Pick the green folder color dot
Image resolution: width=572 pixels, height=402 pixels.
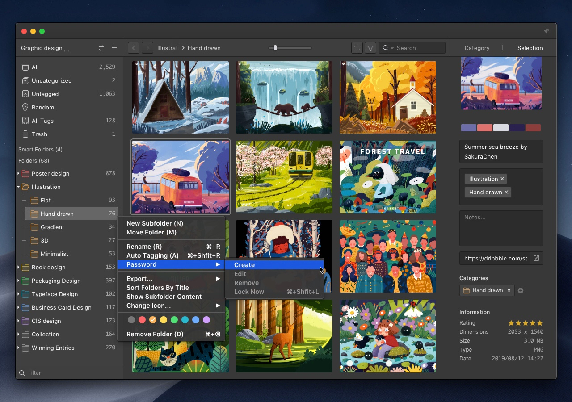[x=174, y=320]
